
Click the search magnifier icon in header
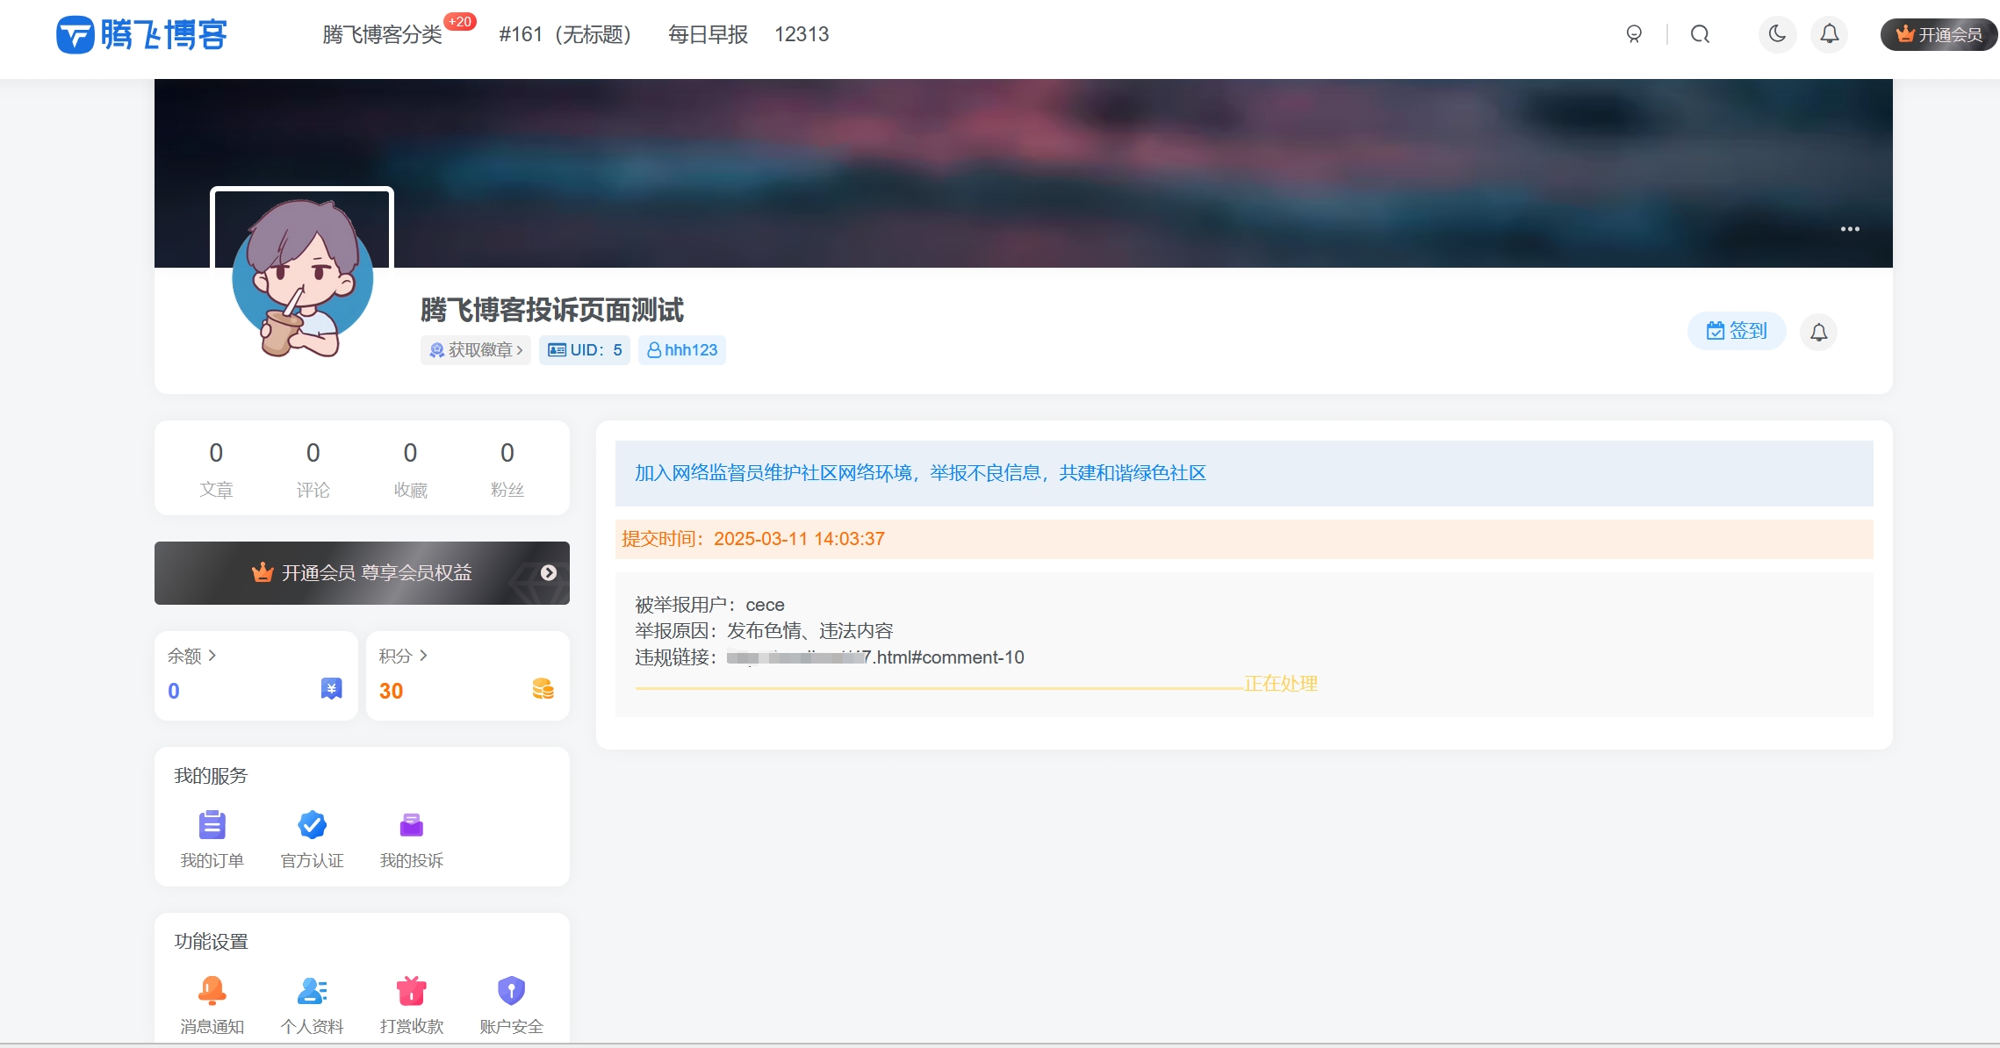(x=1699, y=34)
